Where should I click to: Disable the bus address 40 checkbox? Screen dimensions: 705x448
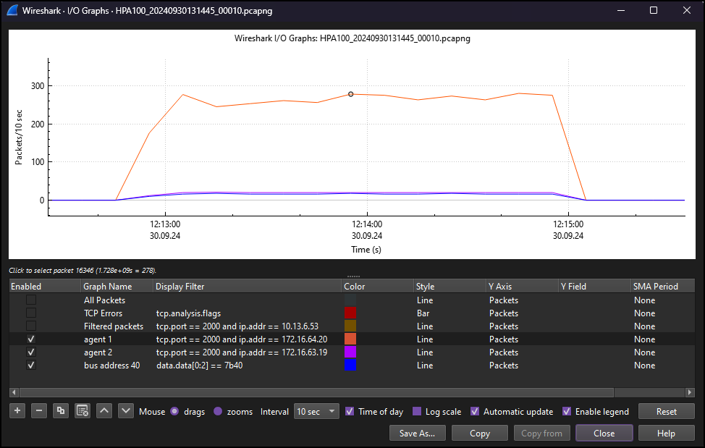point(31,365)
